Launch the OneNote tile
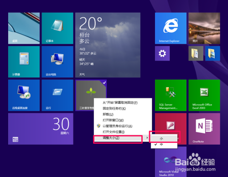Image resolution: width=228 pixels, height=177 pixels. pos(204,129)
